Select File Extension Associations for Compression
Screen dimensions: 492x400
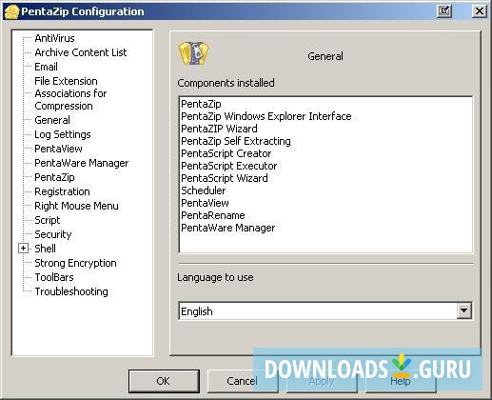pos(70,93)
